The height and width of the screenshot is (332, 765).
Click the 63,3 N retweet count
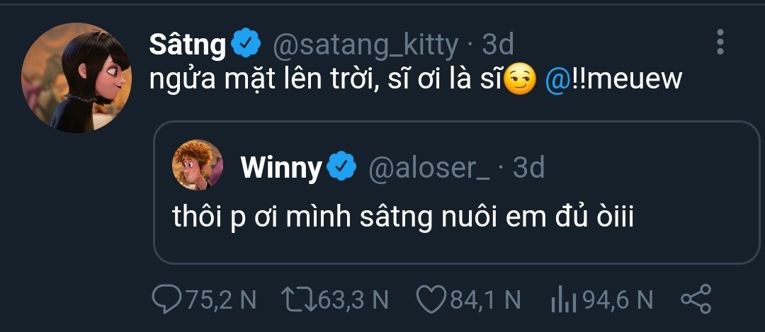(353, 300)
